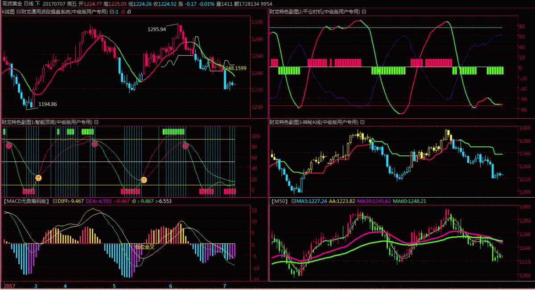
Task: Click the yellow 1248.1599 price label
Action: click(235, 68)
